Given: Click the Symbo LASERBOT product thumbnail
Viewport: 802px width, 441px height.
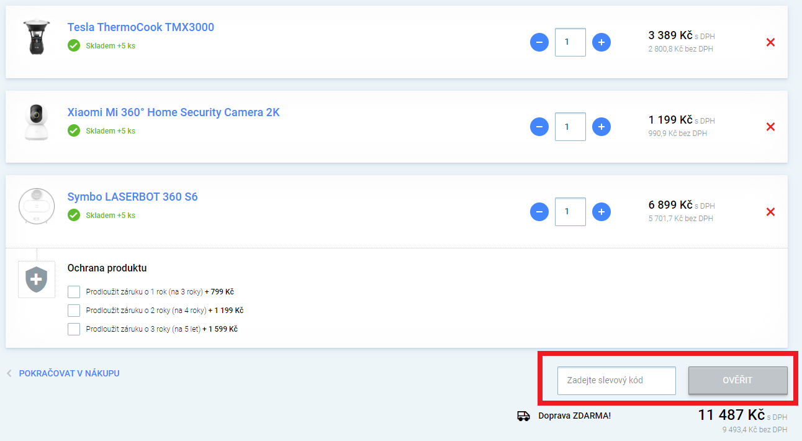Looking at the screenshot, I should point(37,206).
